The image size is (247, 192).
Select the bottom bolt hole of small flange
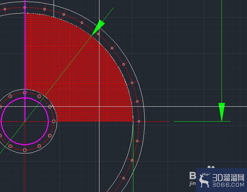(25, 150)
